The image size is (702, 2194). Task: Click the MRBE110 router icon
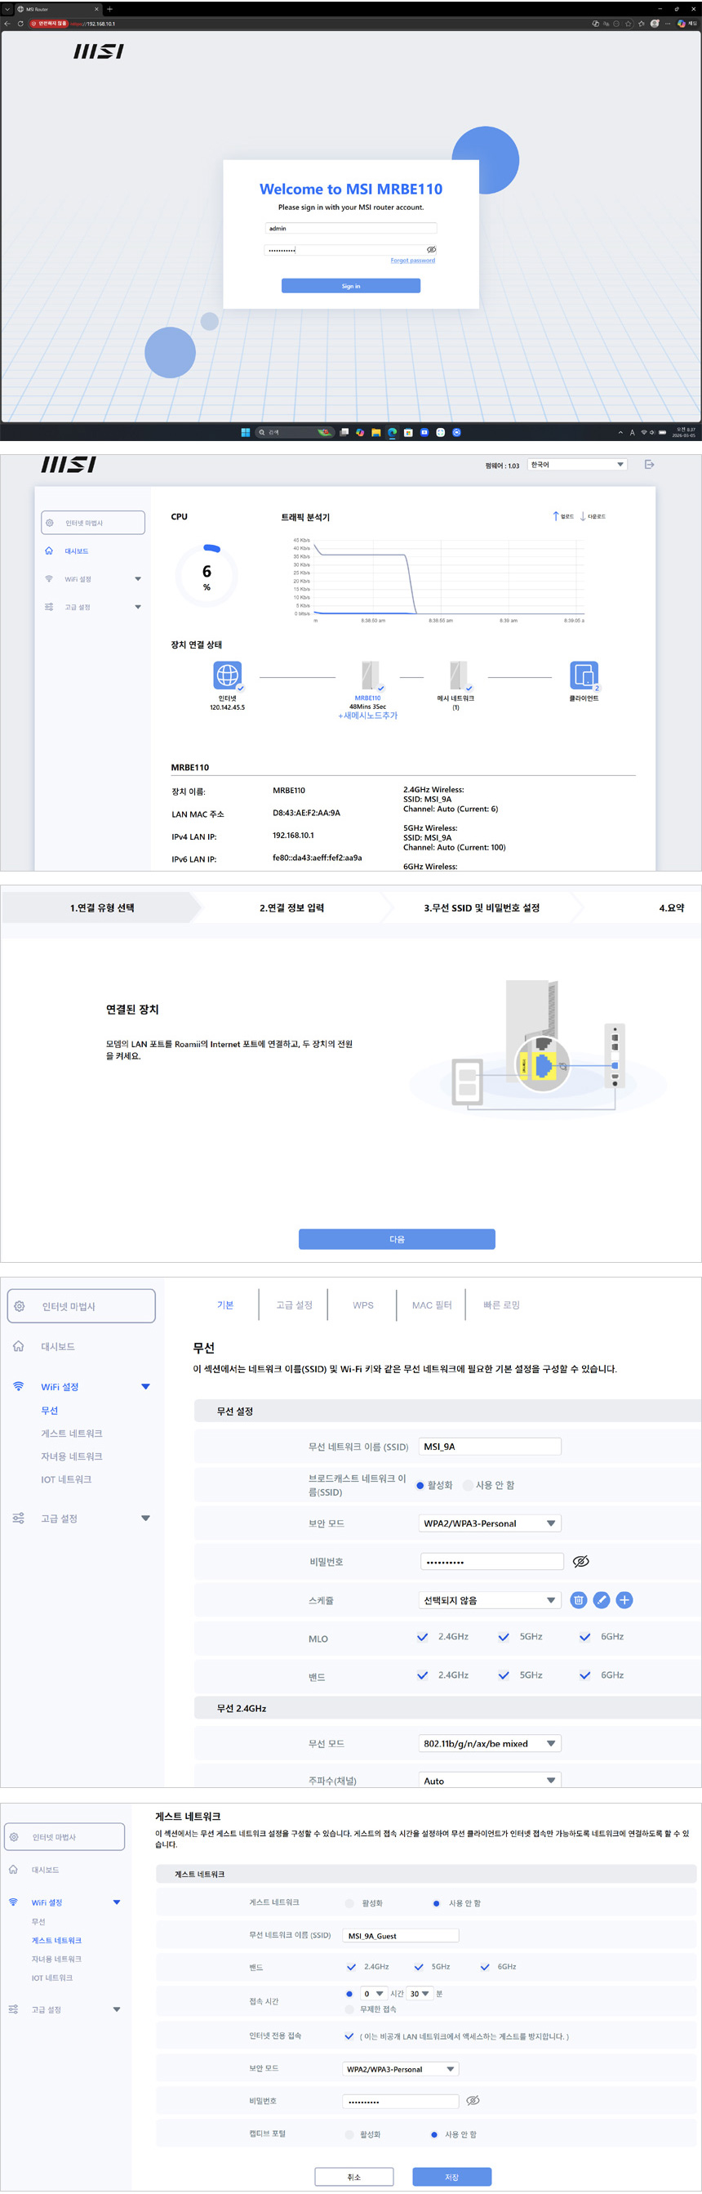[369, 675]
